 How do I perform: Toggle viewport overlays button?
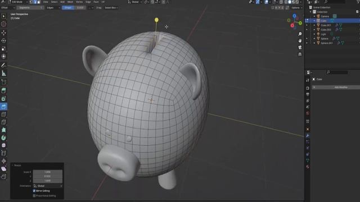266,2
